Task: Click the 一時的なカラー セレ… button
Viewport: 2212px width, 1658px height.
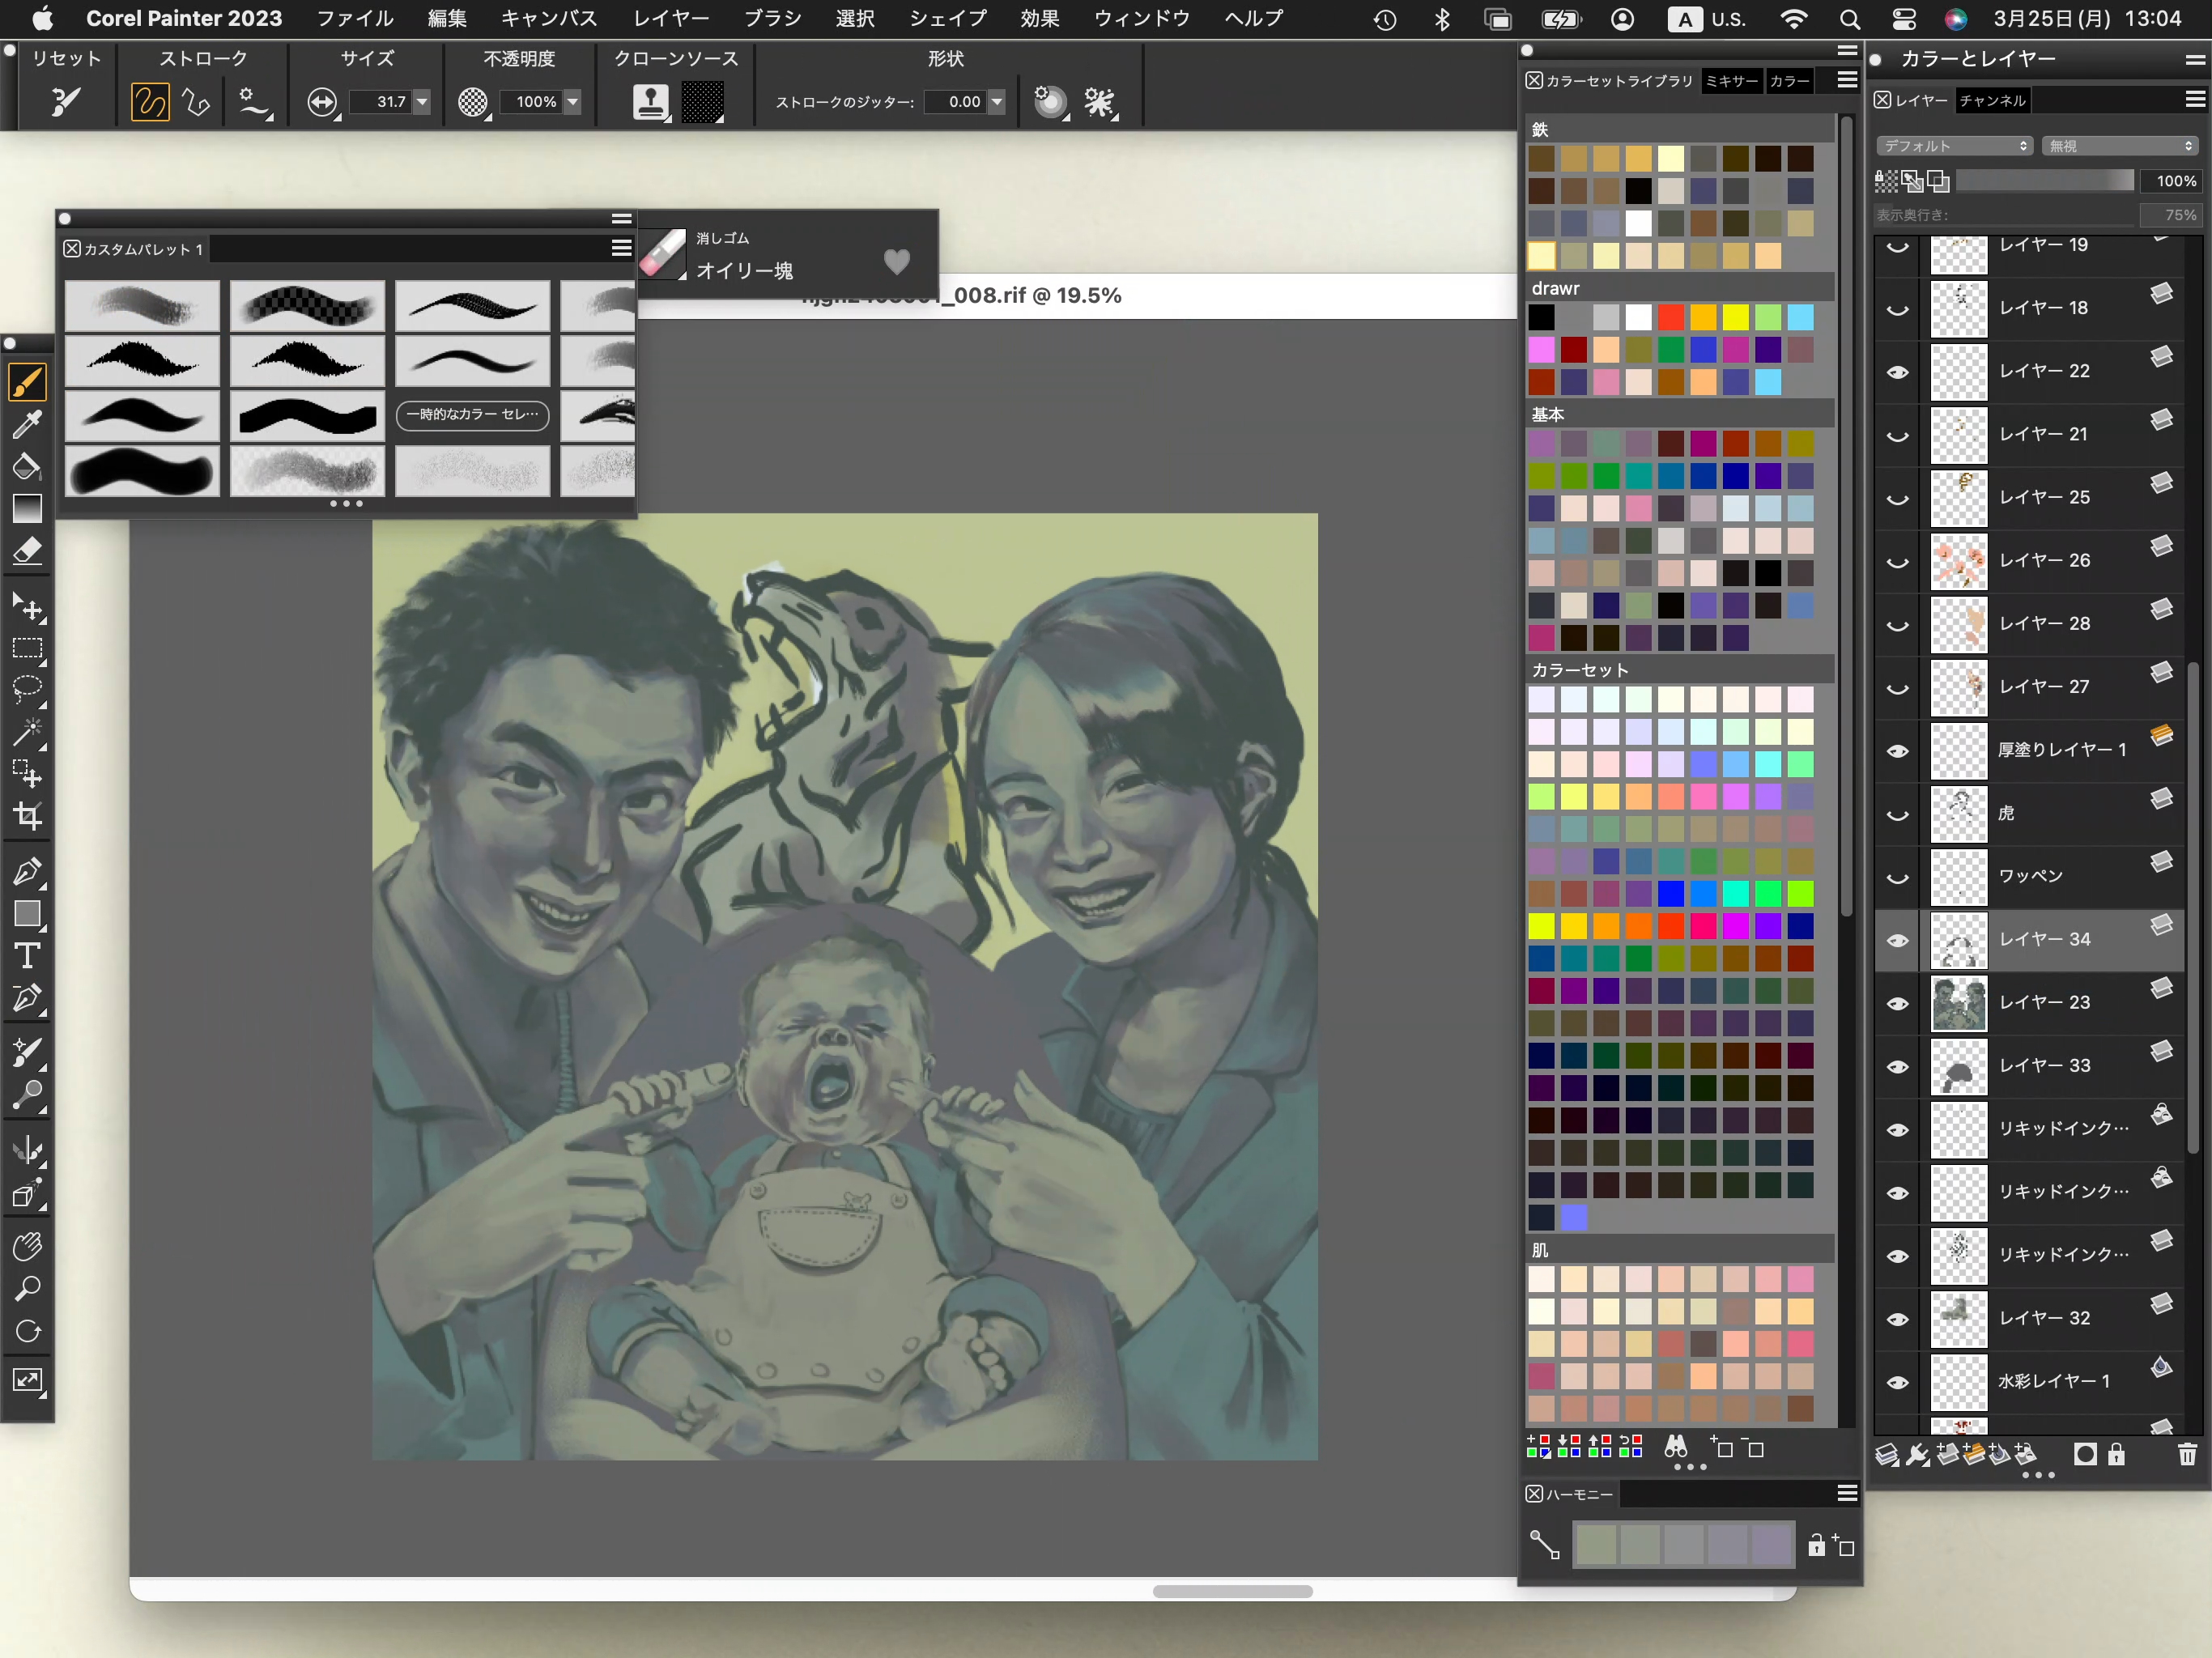Action: coord(473,415)
